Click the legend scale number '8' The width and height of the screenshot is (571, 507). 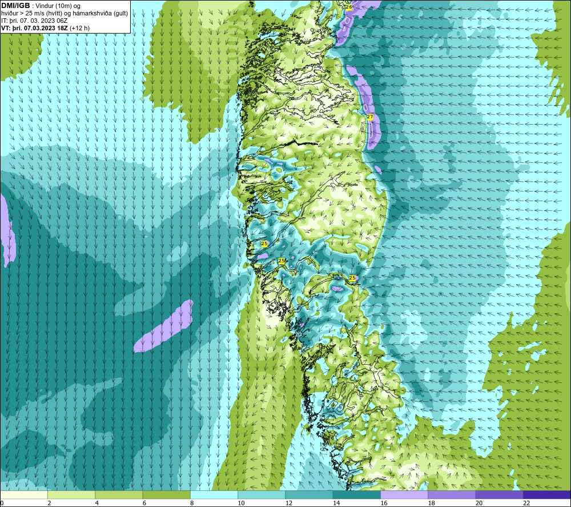click(192, 503)
